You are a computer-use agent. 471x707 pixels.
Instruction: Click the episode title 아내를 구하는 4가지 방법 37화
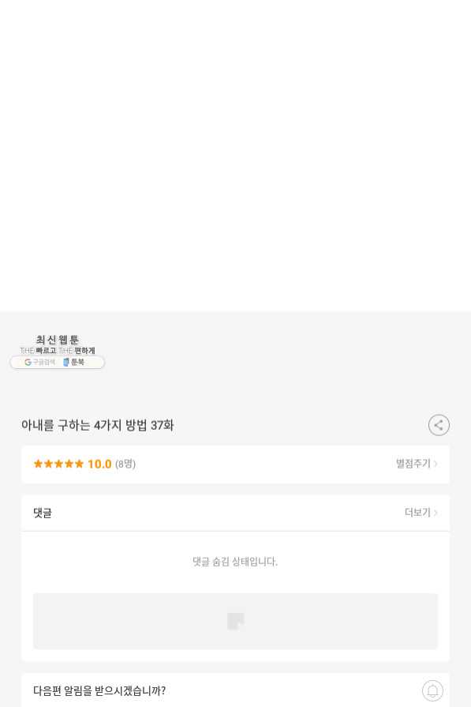pyautogui.click(x=97, y=425)
